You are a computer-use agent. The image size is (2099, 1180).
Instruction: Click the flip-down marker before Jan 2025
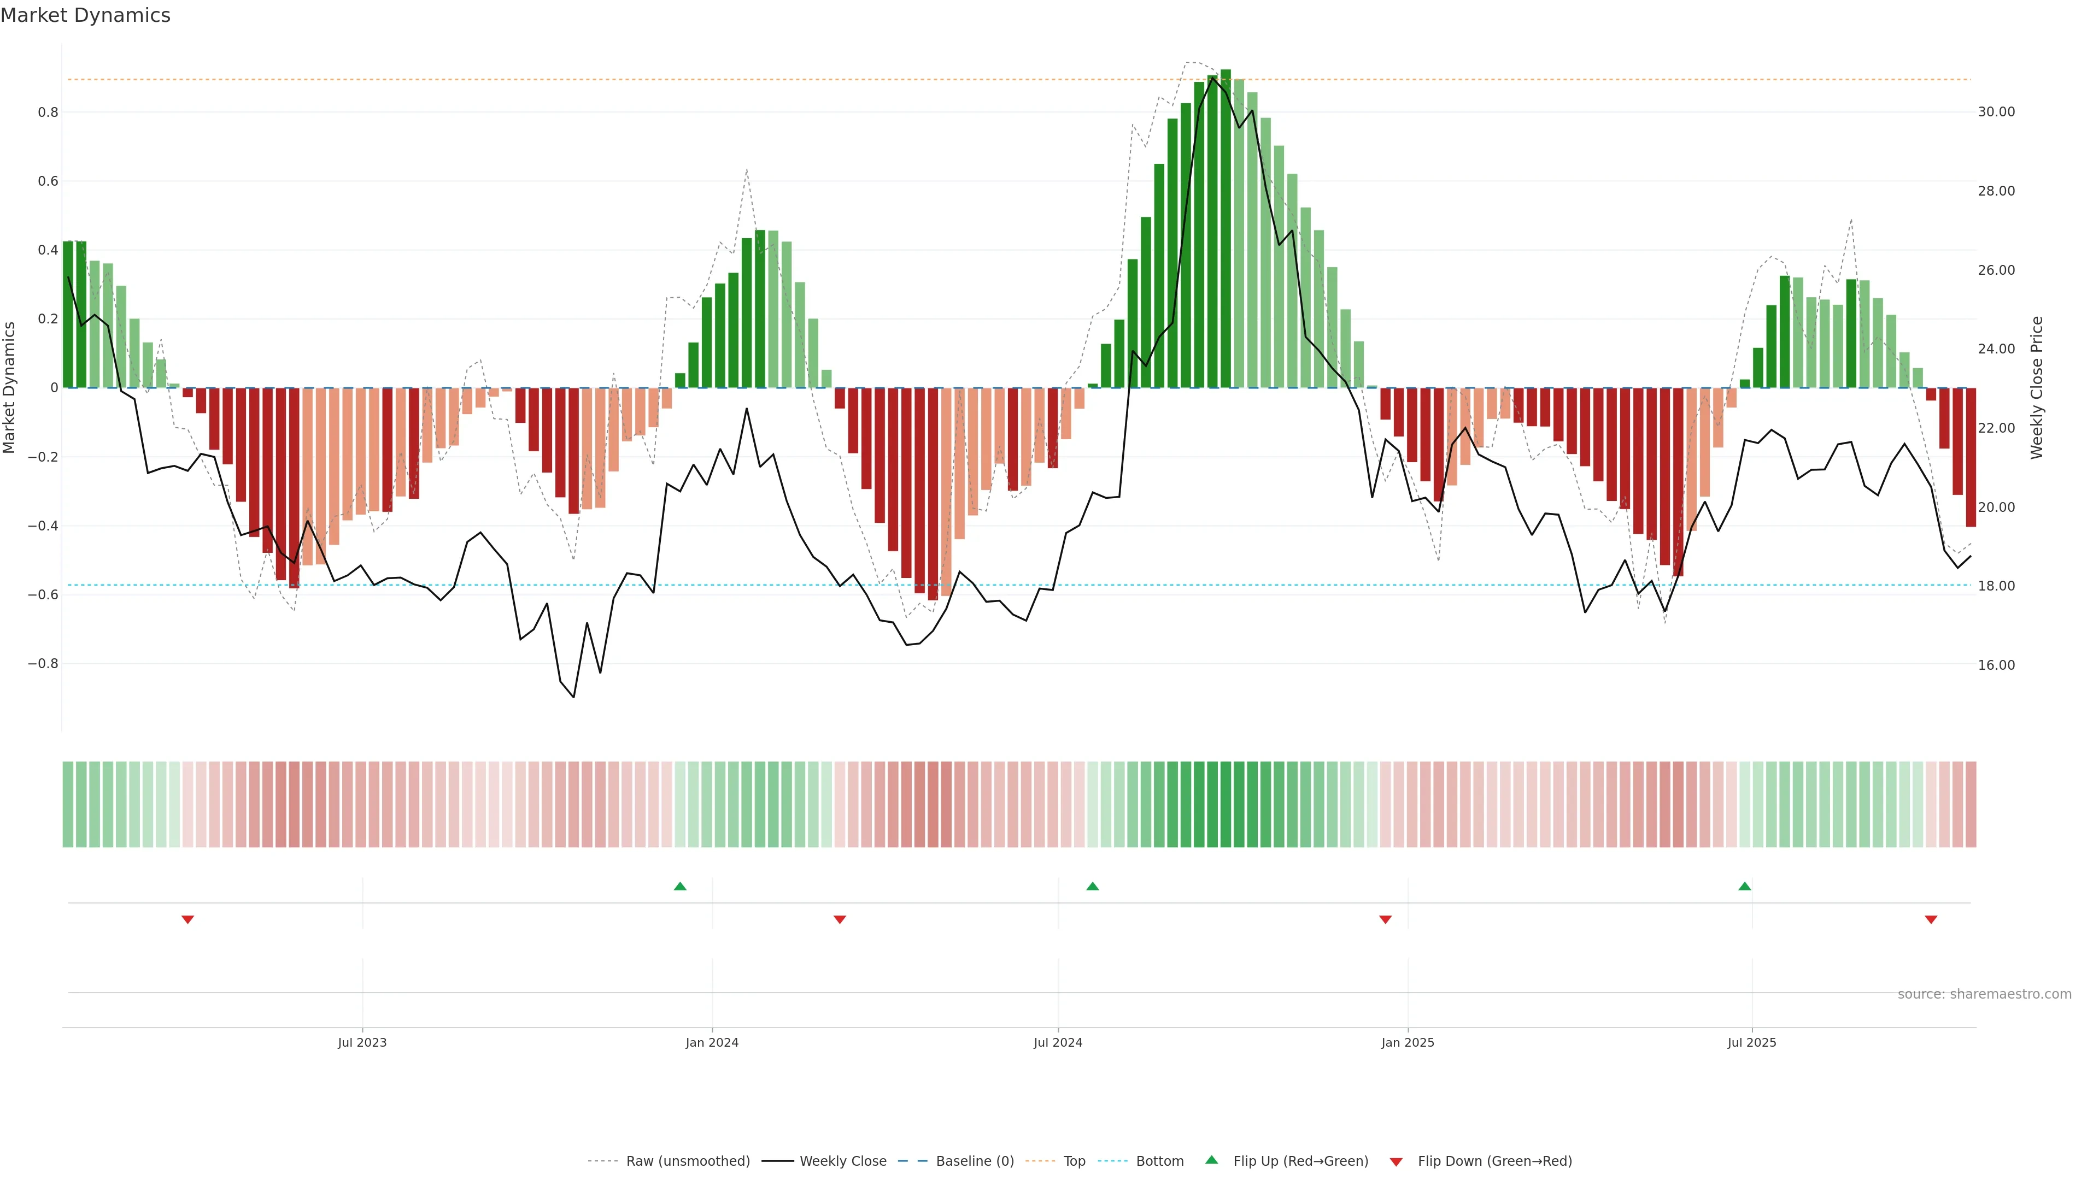point(1385,919)
